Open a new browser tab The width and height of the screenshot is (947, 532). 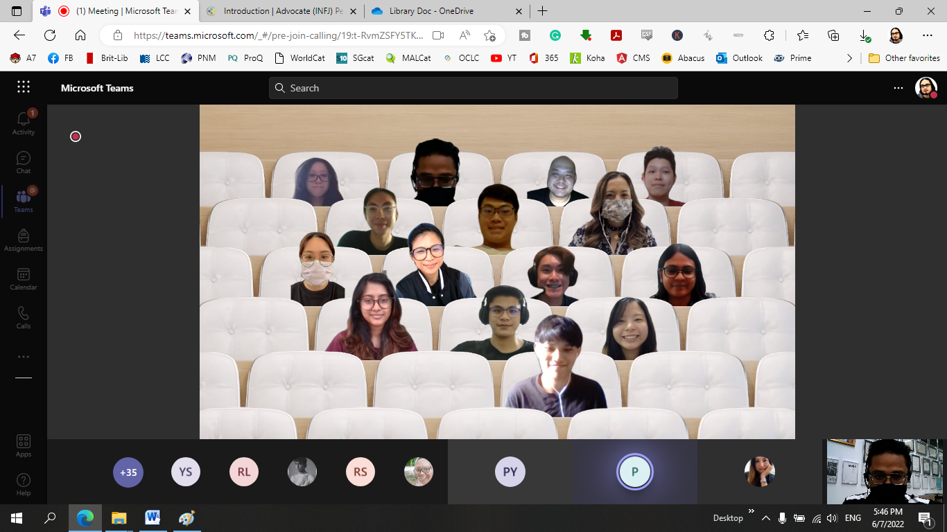pyautogui.click(x=542, y=11)
